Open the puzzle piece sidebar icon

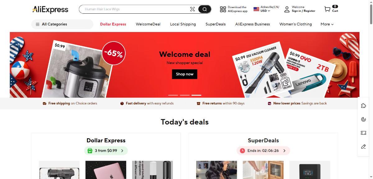(363, 106)
